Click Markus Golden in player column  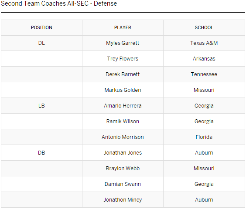pyautogui.click(x=123, y=90)
